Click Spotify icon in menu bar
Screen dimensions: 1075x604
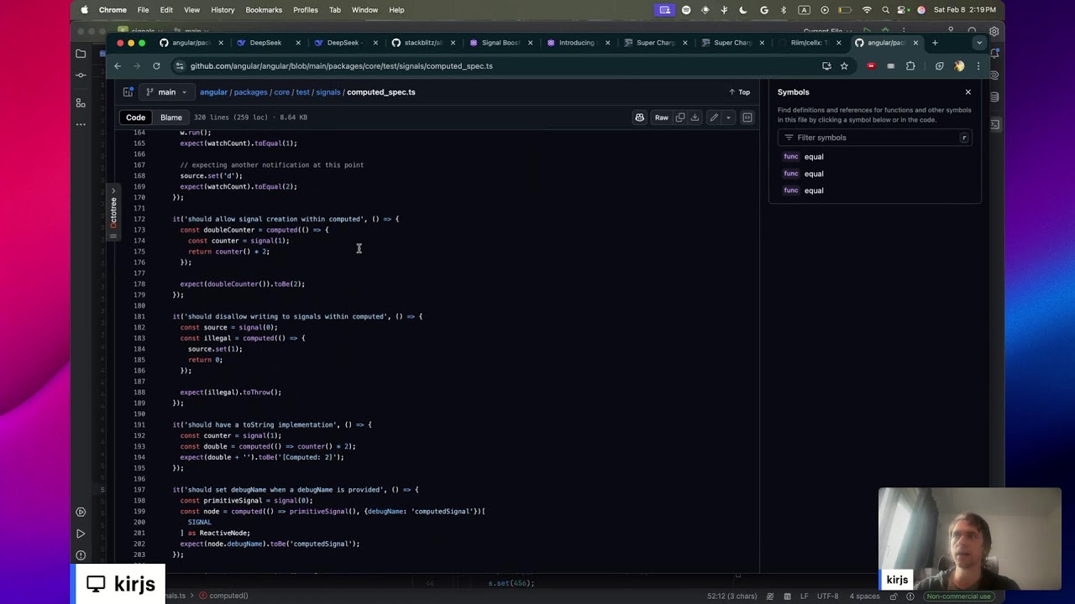686,10
